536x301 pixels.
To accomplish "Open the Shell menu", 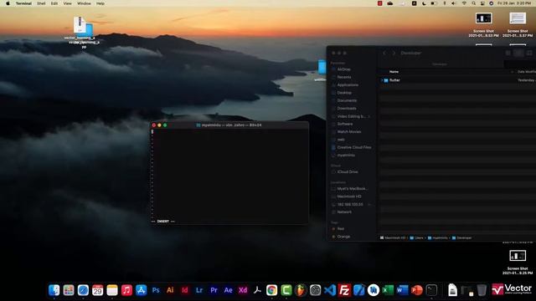I will click(x=41, y=3).
